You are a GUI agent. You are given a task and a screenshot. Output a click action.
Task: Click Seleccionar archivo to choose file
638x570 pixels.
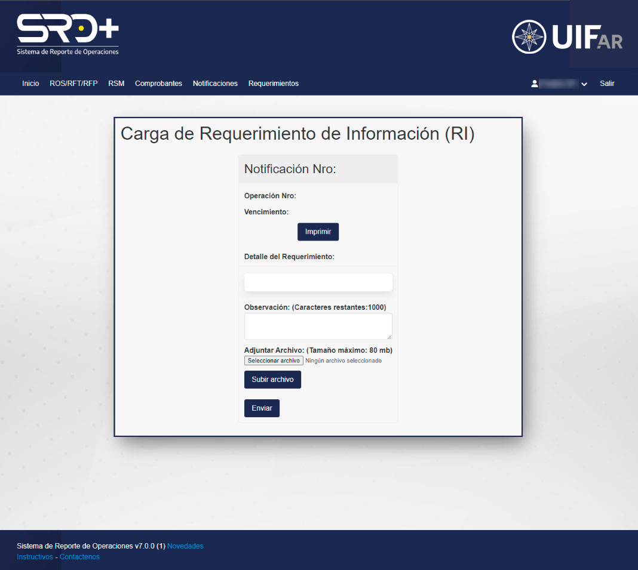tap(274, 361)
